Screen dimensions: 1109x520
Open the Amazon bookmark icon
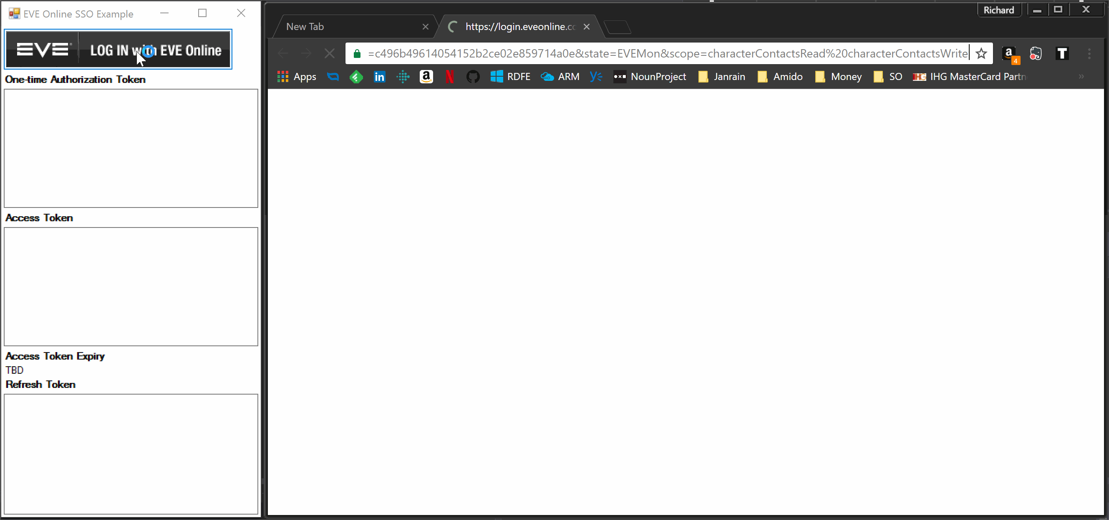426,77
